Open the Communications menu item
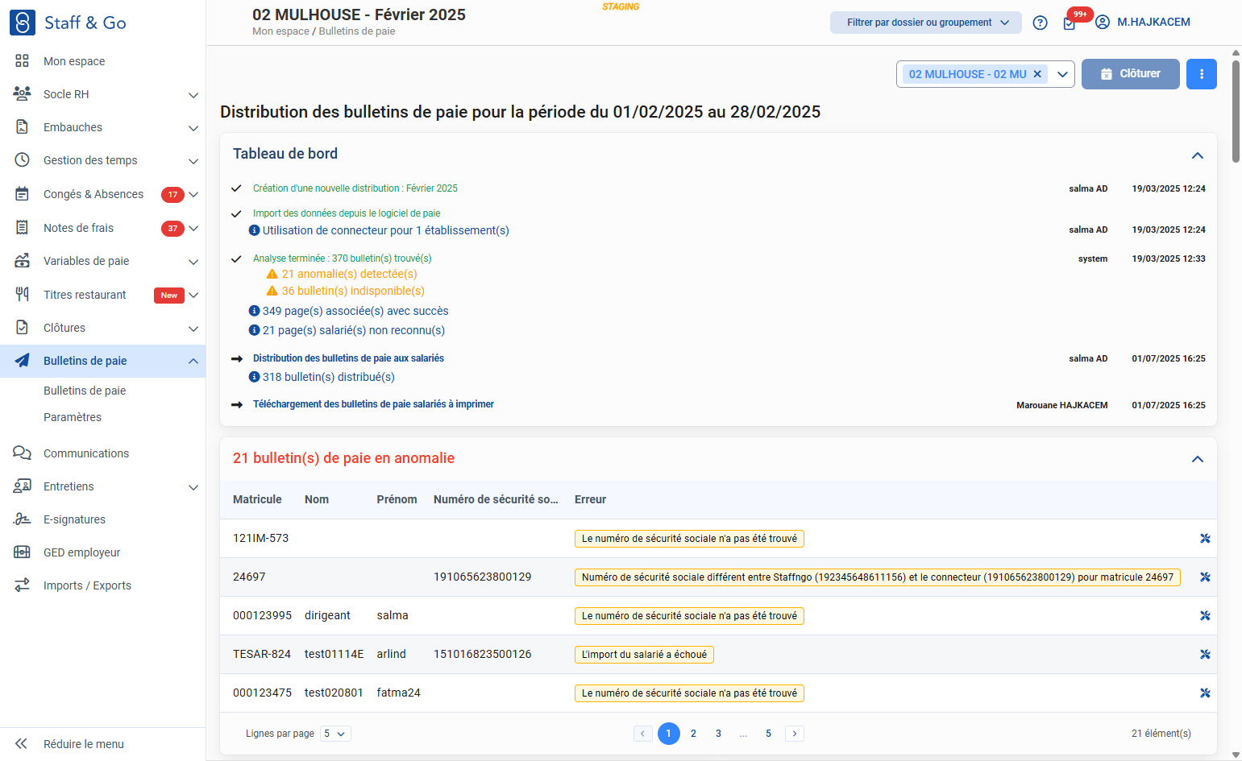This screenshot has height=761, width=1242. [x=86, y=453]
